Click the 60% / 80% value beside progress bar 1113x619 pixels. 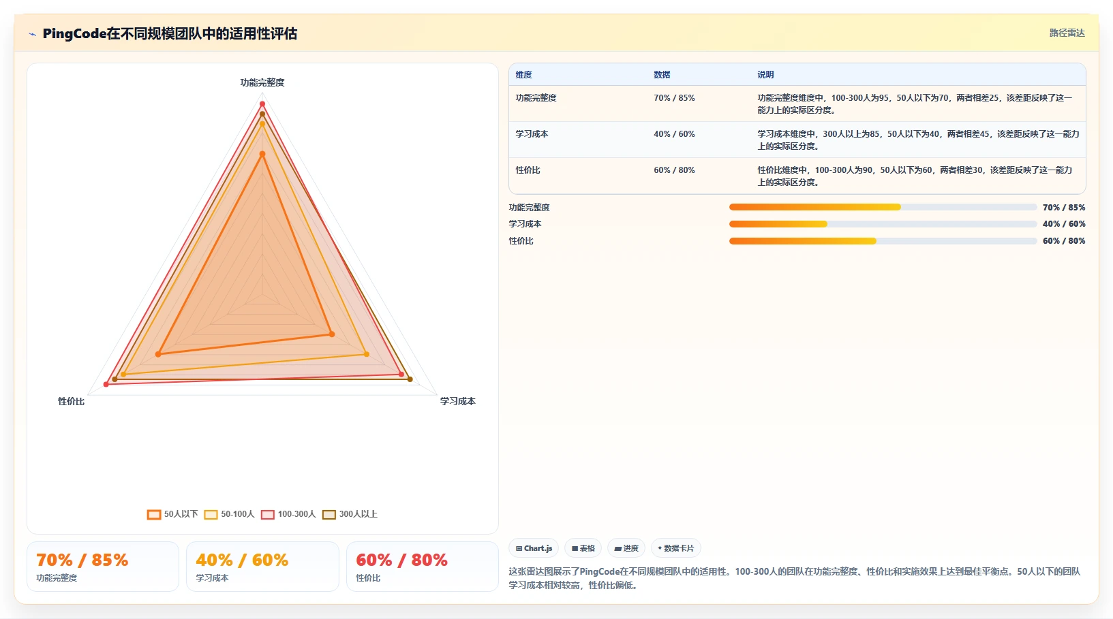(x=1064, y=241)
